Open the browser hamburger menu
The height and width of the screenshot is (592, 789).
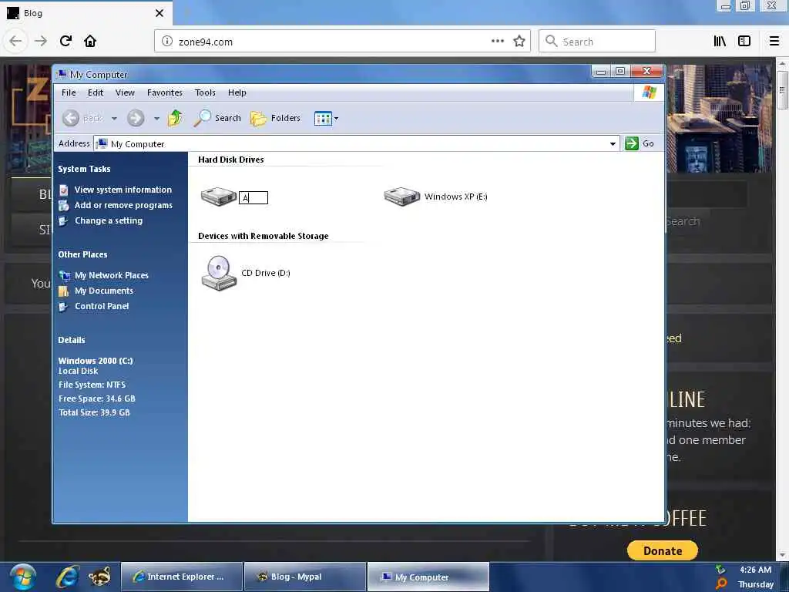click(x=774, y=42)
